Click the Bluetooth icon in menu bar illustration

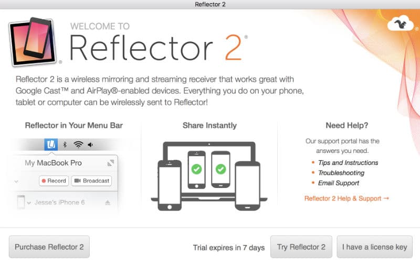[65, 145]
